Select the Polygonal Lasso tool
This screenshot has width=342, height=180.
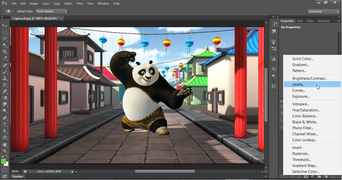[5, 39]
